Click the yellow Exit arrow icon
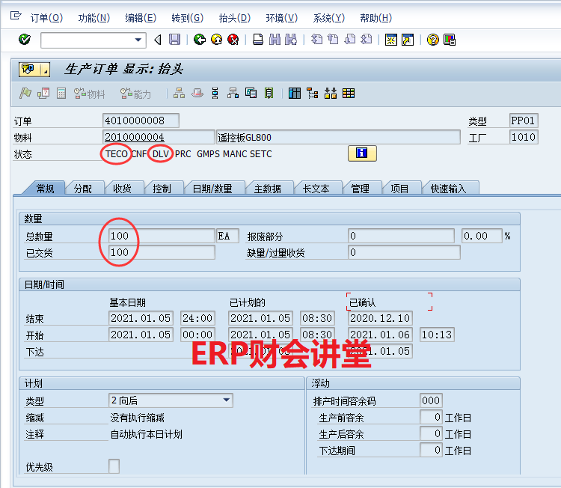The width and height of the screenshot is (561, 488). 216,40
